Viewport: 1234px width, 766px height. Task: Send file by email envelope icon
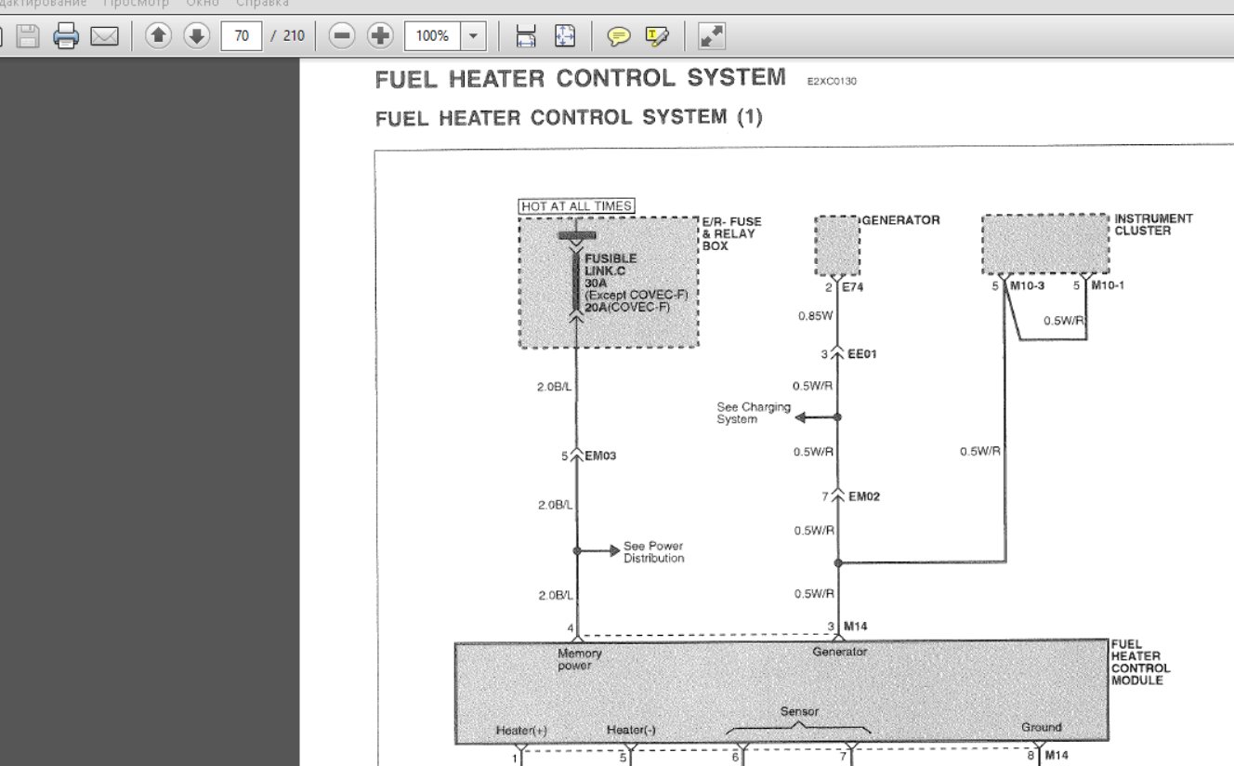pyautogui.click(x=105, y=36)
